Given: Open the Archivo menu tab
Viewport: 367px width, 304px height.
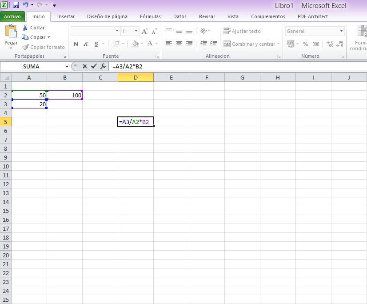Looking at the screenshot, I should coord(12,16).
